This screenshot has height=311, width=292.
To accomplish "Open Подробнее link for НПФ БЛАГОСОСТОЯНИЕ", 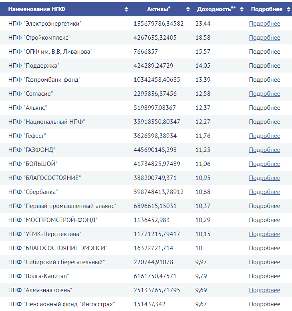I will pos(264,178).
